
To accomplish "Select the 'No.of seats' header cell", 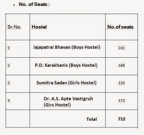I will 122,27.
